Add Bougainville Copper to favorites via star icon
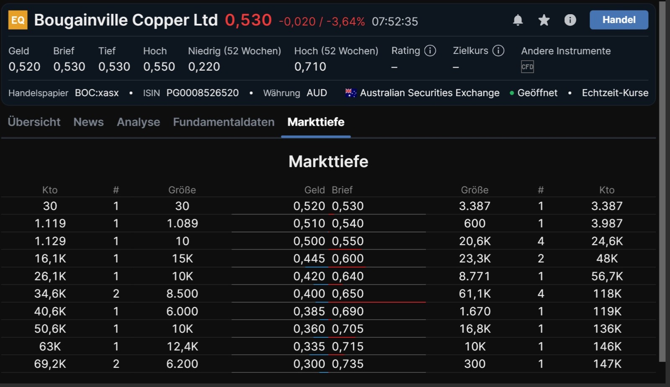This screenshot has height=387, width=670. click(x=544, y=20)
